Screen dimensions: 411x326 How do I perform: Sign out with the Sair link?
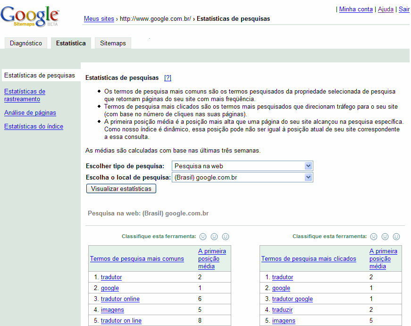click(404, 9)
